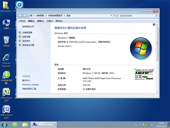Viewport: 170px width, 128px height.
Task: Open the 文件(F) menu
Action: [22, 21]
